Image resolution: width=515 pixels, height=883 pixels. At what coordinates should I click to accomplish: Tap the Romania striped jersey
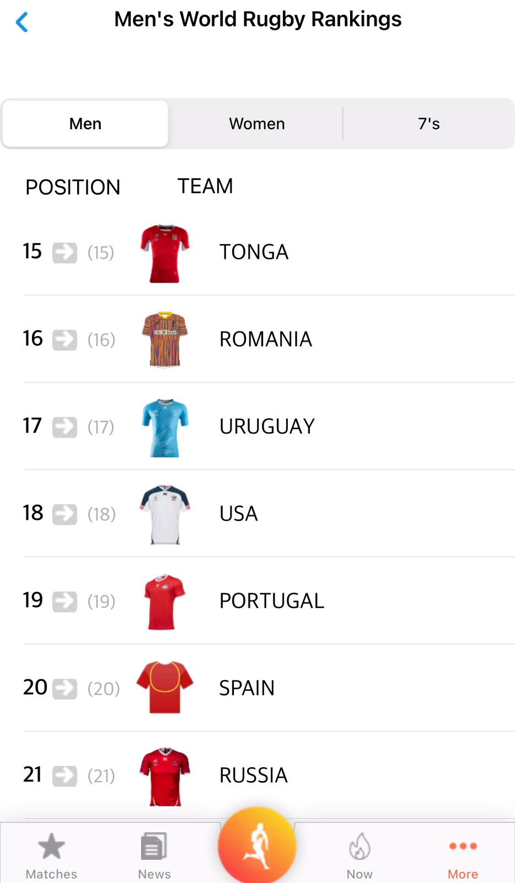165,339
